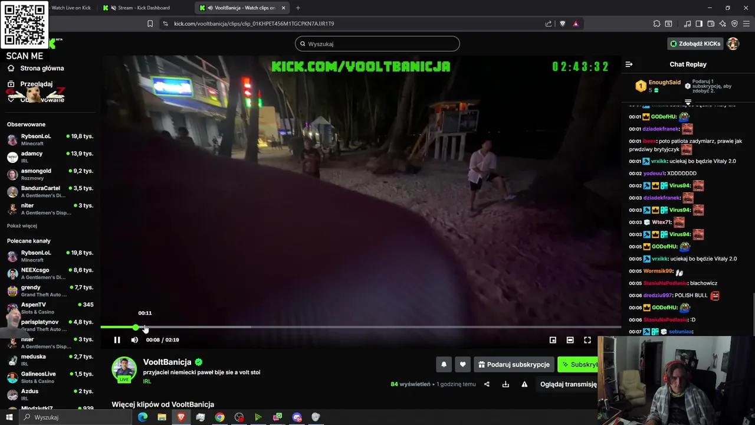Image resolution: width=755 pixels, height=425 pixels.
Task: Toggle the browser sidebar panel icon
Action: 699,24
